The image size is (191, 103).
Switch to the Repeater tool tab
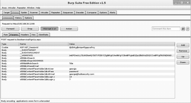tap(56, 12)
